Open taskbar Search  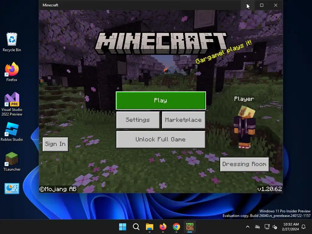[136, 227]
